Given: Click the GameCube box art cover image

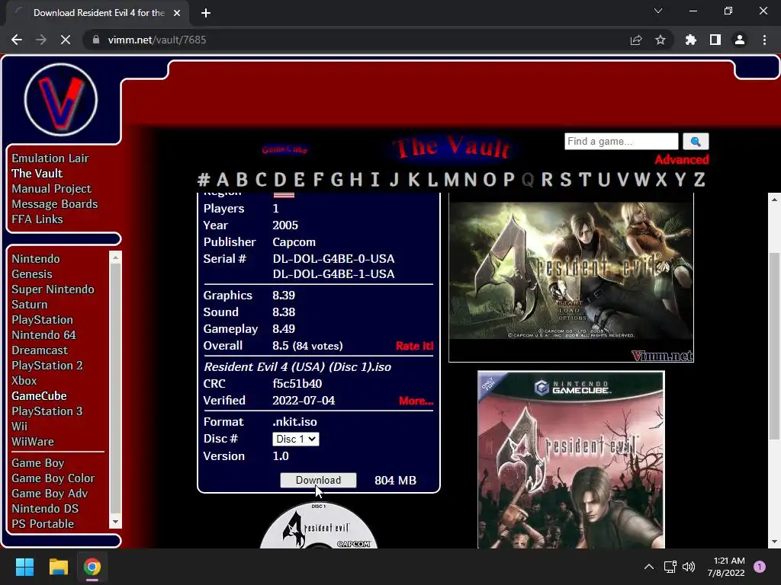Looking at the screenshot, I should 570,459.
